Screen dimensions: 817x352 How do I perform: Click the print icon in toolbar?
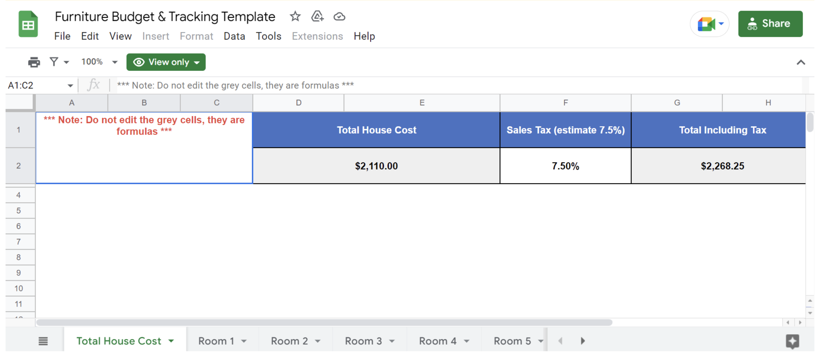[x=34, y=62]
